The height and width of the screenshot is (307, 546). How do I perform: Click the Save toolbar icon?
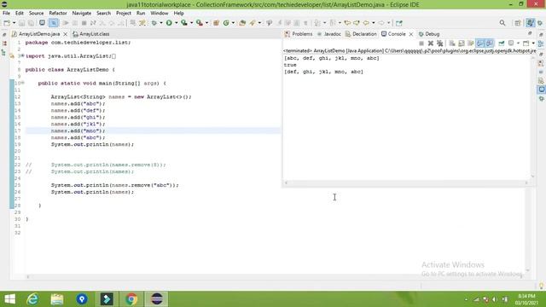point(21,23)
